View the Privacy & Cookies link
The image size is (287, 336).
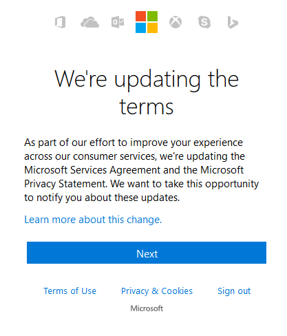(157, 291)
